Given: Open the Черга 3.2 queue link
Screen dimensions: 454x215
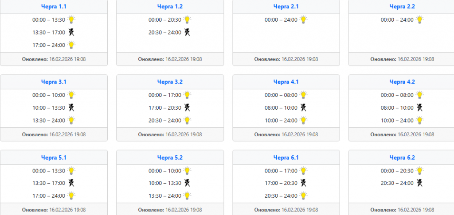Looking at the screenshot, I should (170, 81).
